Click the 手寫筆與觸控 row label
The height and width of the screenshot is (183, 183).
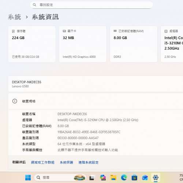pos(32,150)
